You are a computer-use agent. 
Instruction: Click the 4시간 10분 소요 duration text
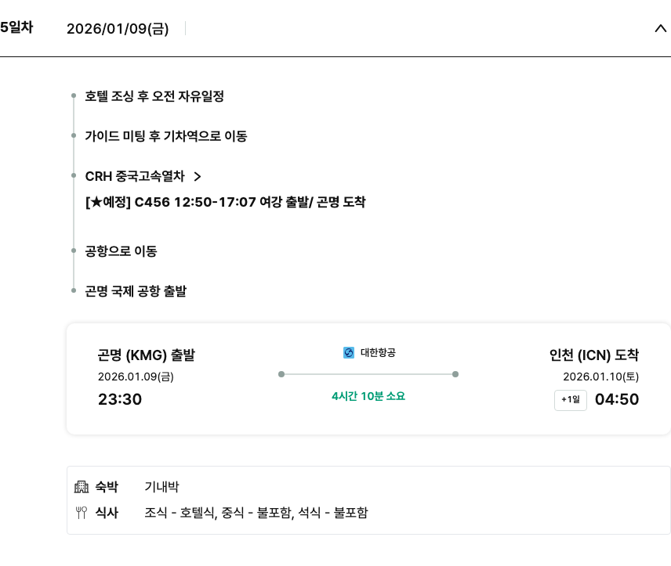tap(368, 396)
